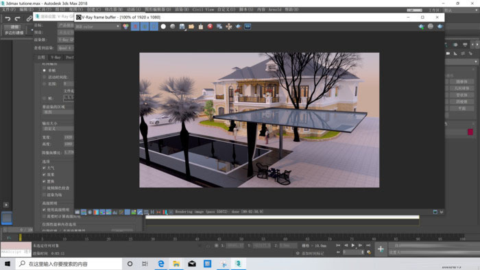Image resolution: width=480 pixels, height=270 pixels.
Task: Open object type dropdown in command panel
Action: 461,62
